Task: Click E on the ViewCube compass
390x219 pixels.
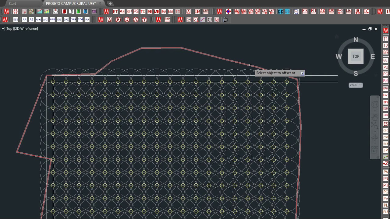Action: coord(373,57)
